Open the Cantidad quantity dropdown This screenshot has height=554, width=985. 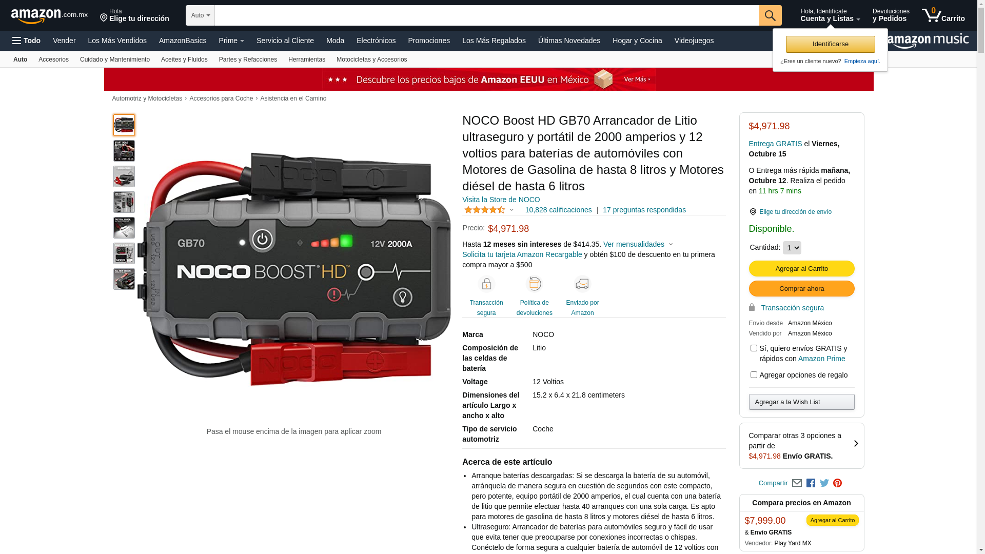(792, 248)
